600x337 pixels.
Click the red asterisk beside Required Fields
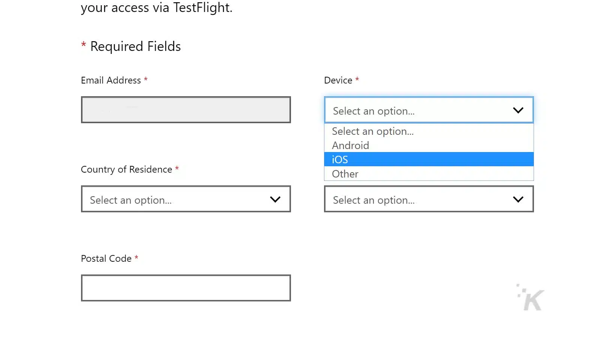click(x=84, y=45)
